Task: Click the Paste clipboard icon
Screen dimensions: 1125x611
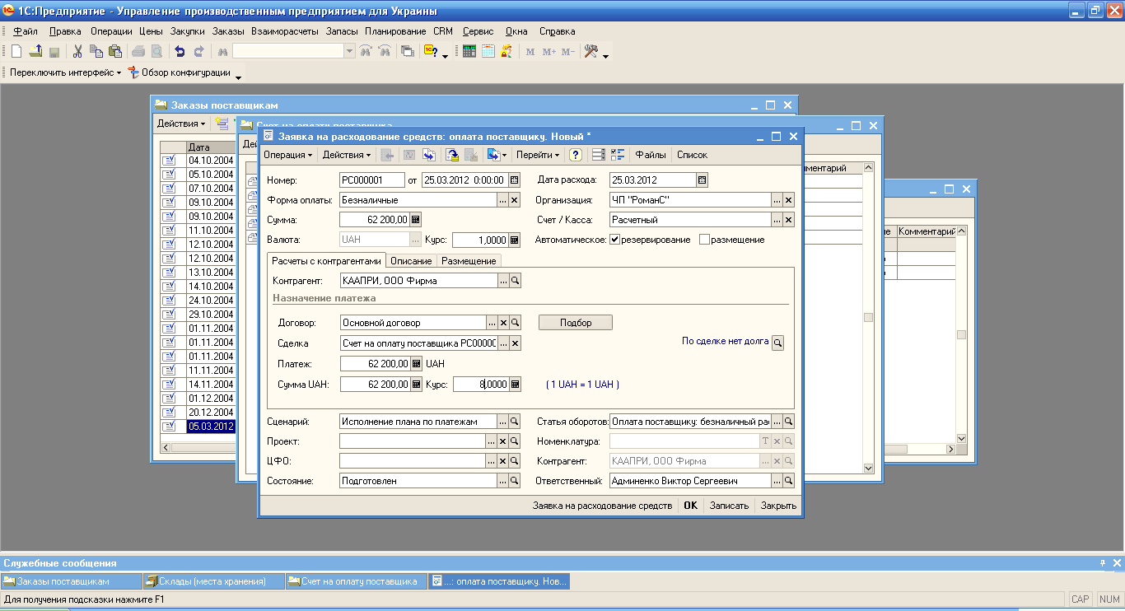Action: point(114,51)
